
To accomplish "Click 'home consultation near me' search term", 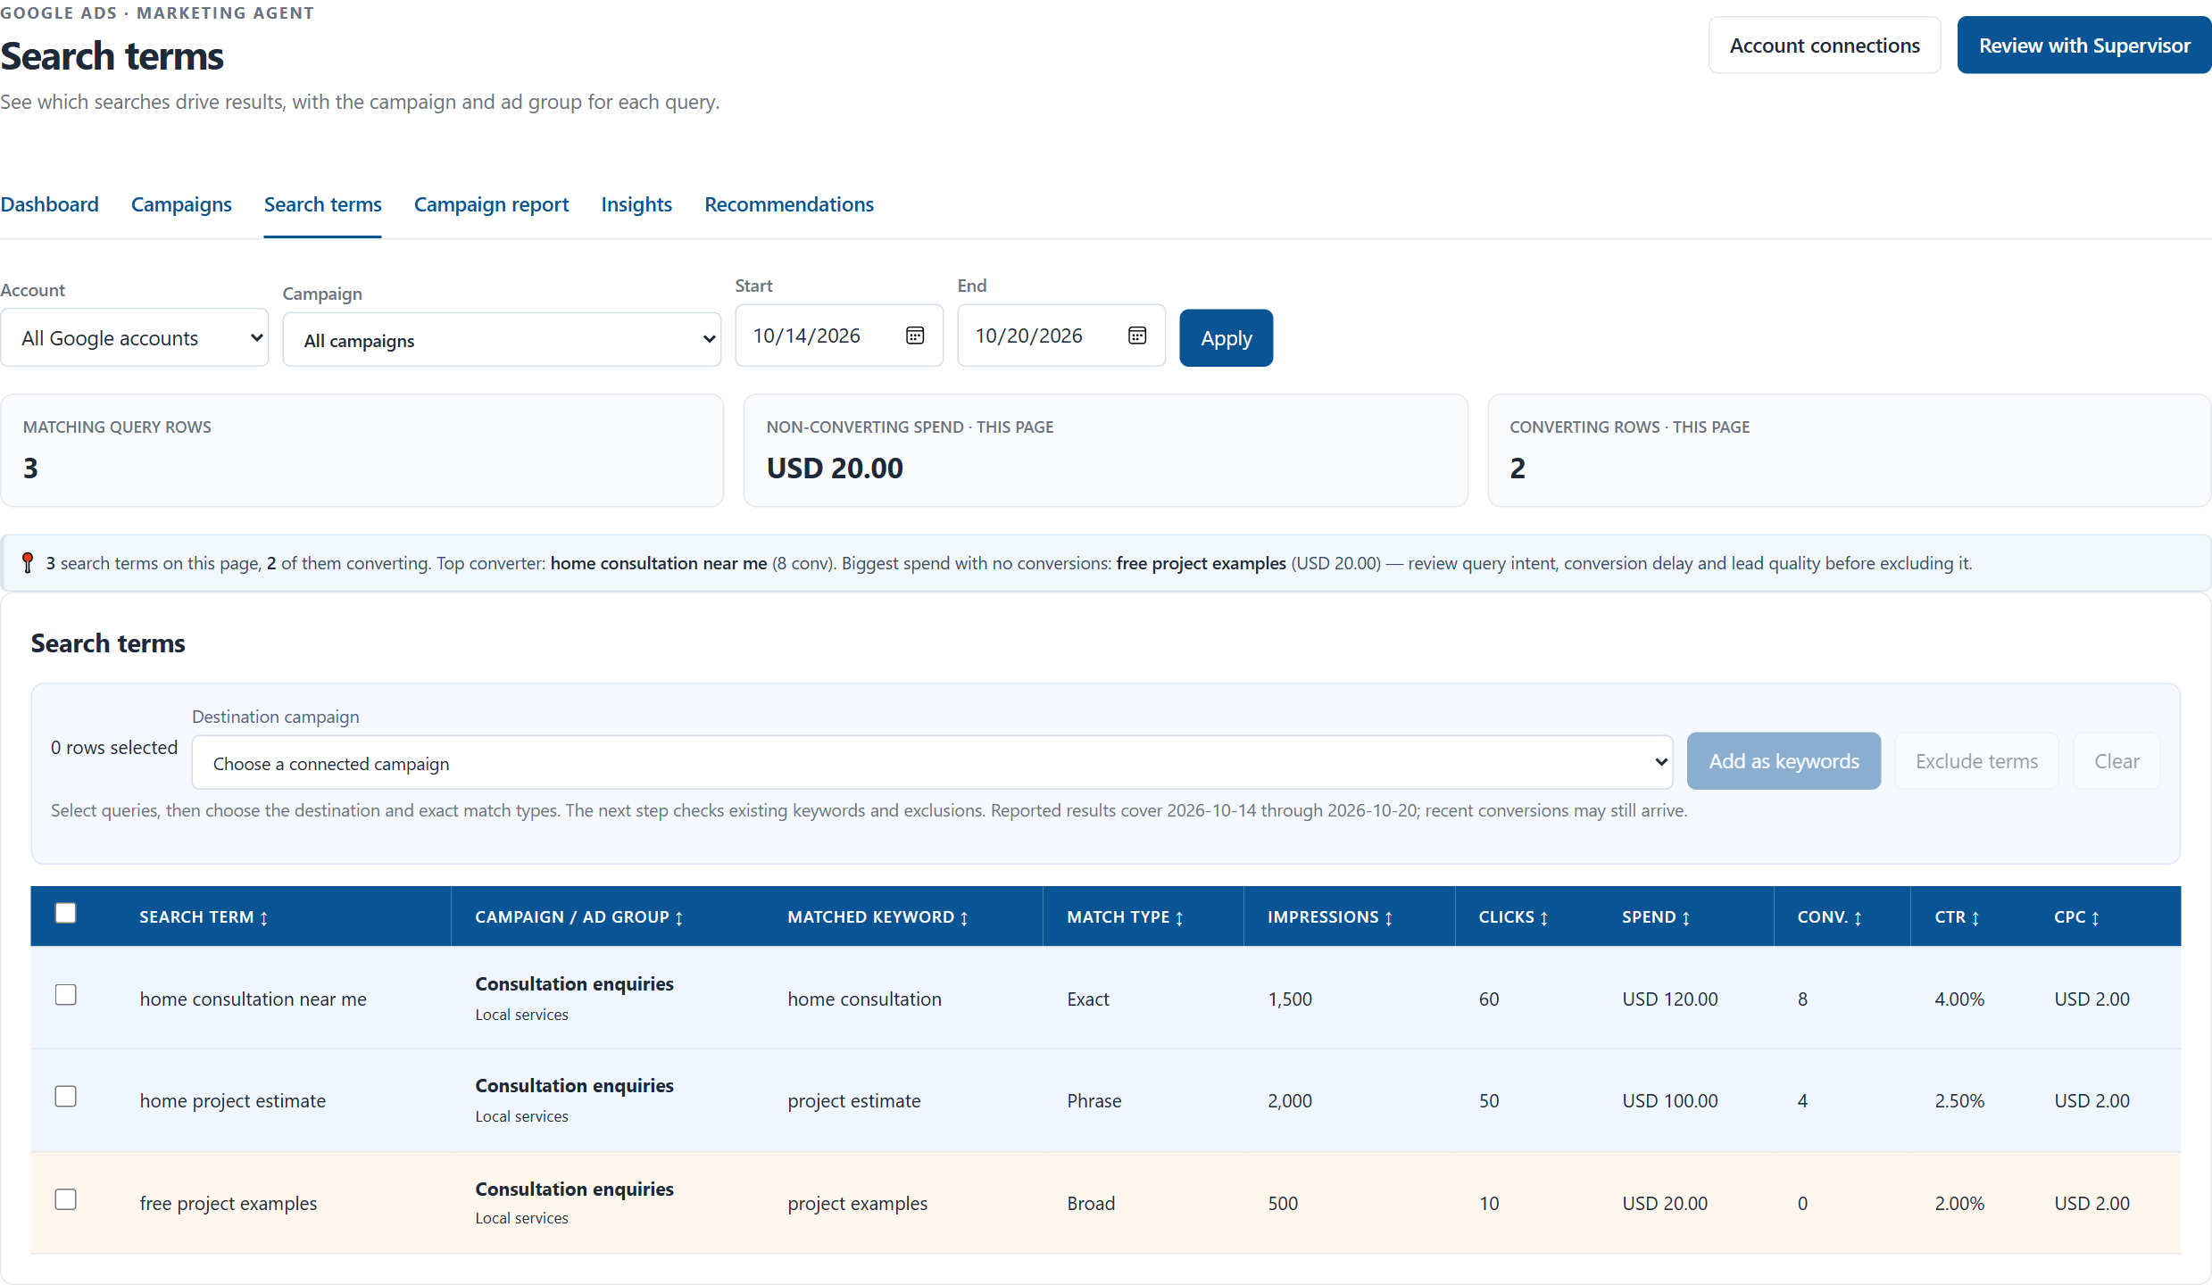I will pyautogui.click(x=253, y=999).
